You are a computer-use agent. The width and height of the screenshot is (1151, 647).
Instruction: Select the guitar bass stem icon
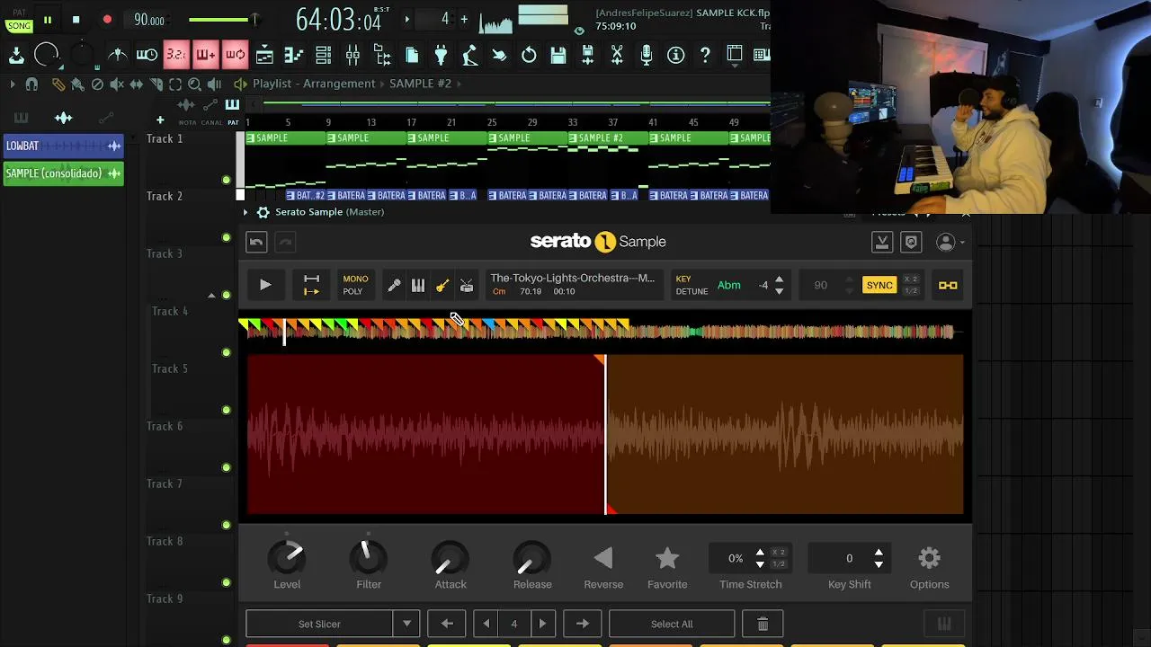click(x=442, y=286)
